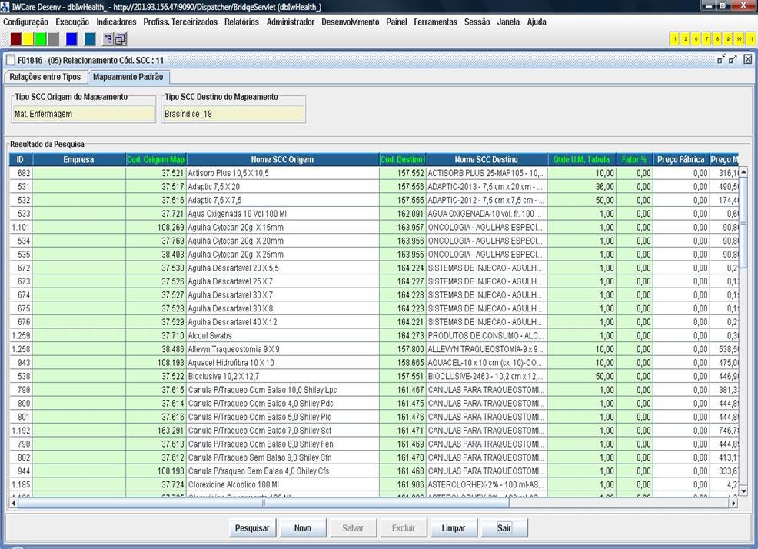
Task: Click the Limpar button
Action: point(454,528)
